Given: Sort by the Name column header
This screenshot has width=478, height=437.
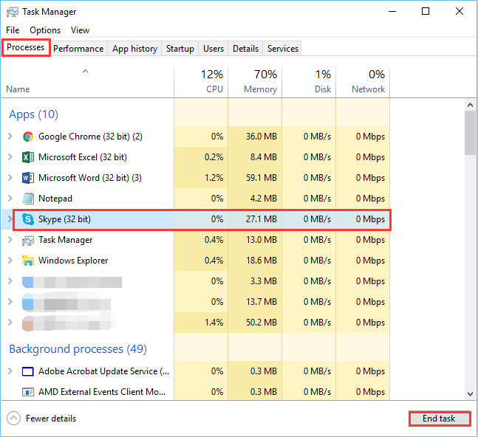Looking at the screenshot, I should pyautogui.click(x=87, y=82).
